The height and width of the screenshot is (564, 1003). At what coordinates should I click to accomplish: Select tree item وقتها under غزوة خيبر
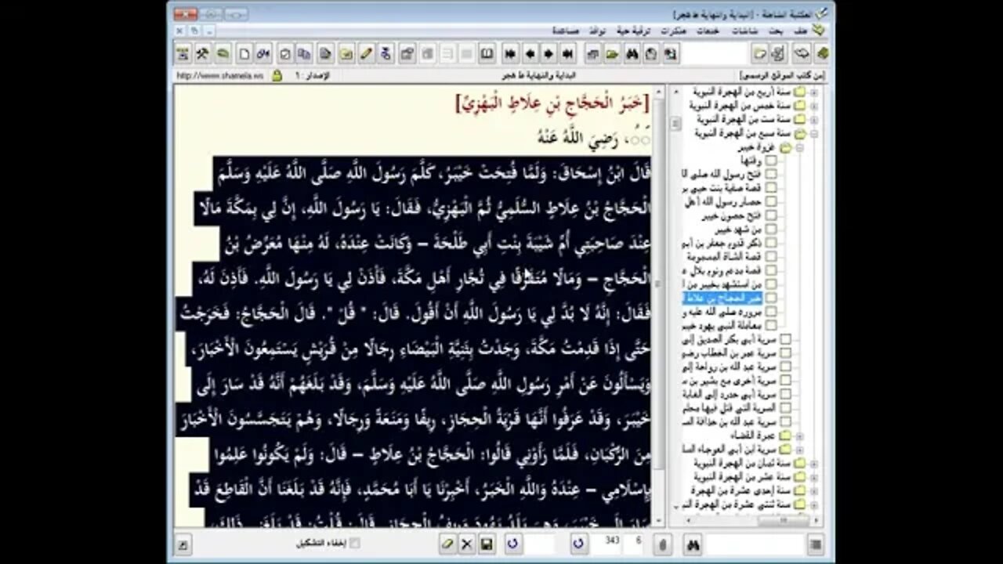[x=751, y=160]
